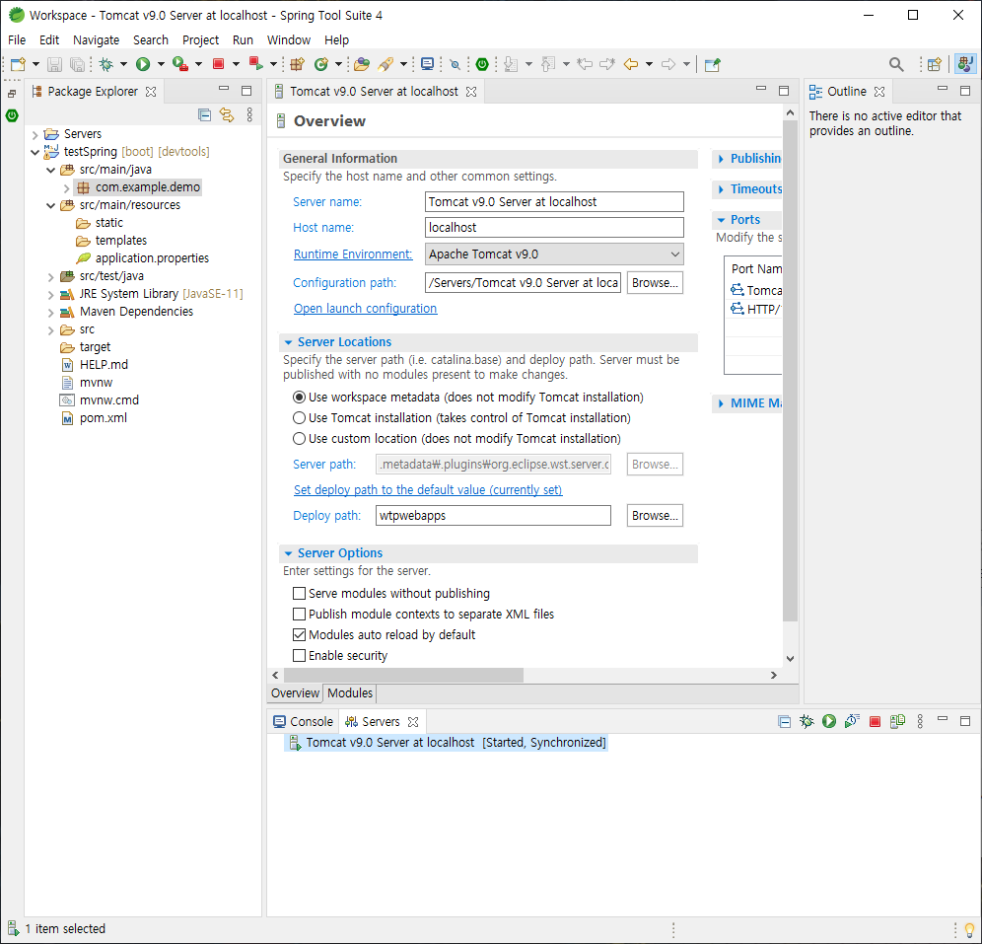Click Browse button next to Deploy path
982x944 pixels.
[x=655, y=516]
